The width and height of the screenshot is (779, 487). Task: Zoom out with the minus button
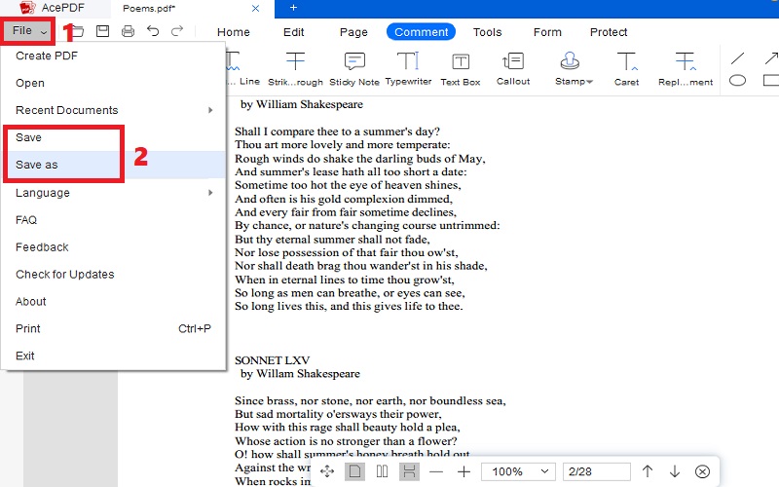[x=436, y=471]
